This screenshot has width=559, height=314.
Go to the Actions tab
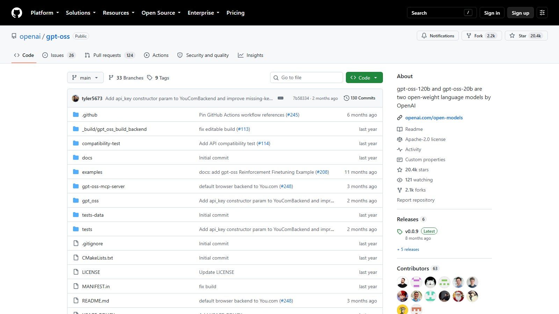[156, 55]
